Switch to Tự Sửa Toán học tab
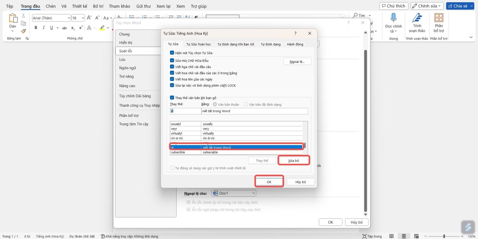This screenshot has height=239, width=478. pyautogui.click(x=199, y=44)
